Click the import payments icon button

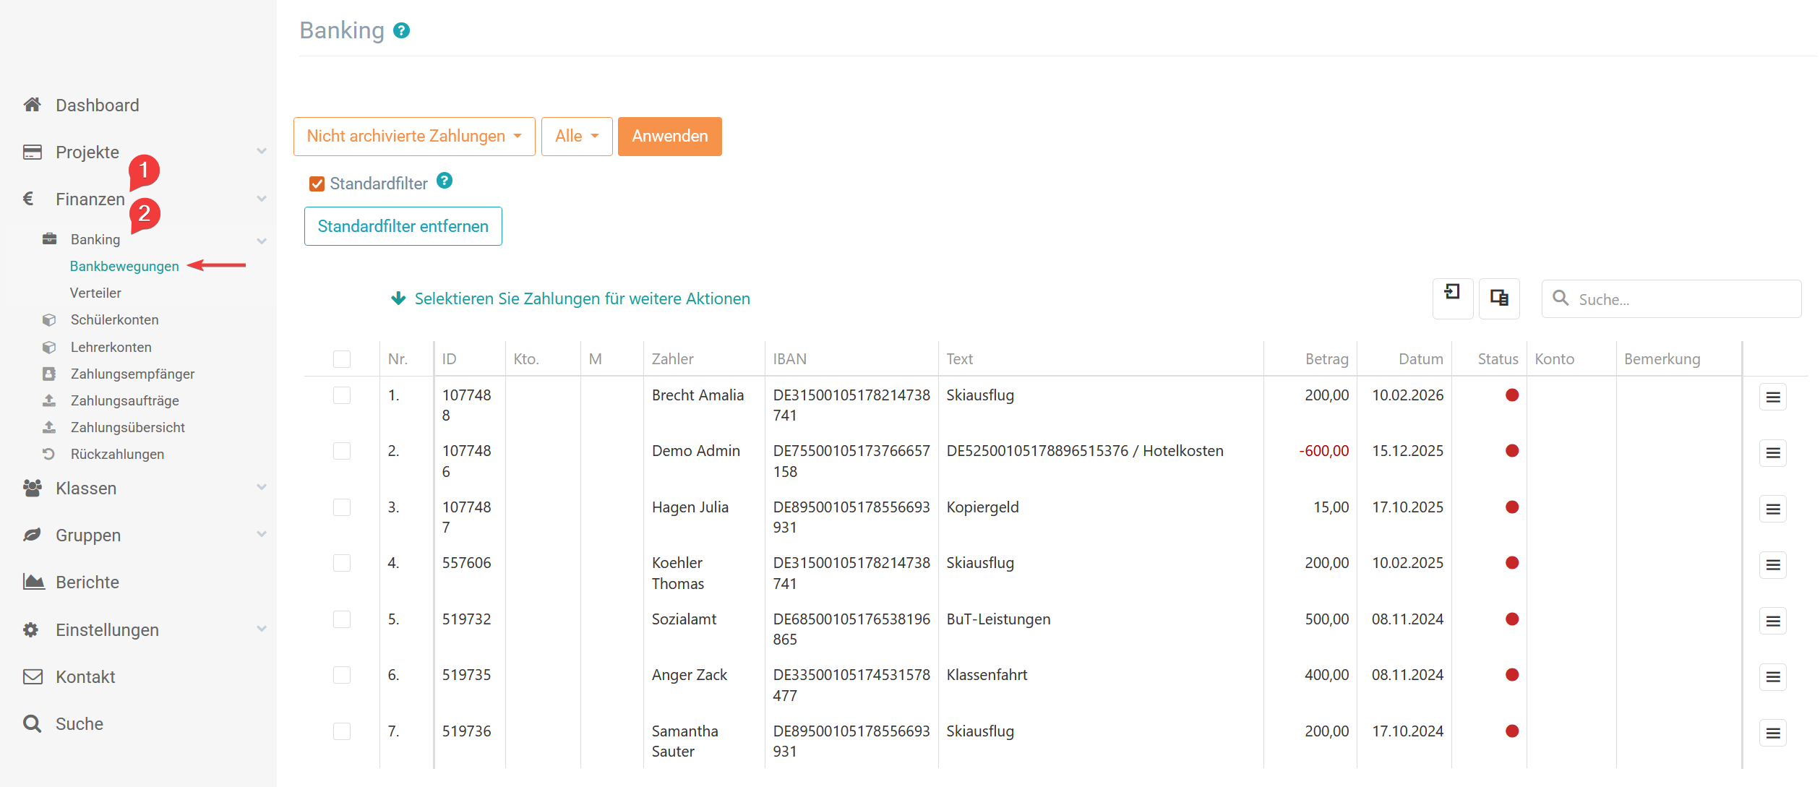point(1452,298)
